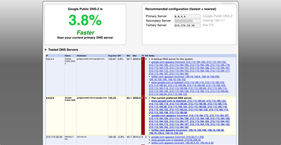Open google.com appears incorrect: 216.58.211.206 link

177,137
